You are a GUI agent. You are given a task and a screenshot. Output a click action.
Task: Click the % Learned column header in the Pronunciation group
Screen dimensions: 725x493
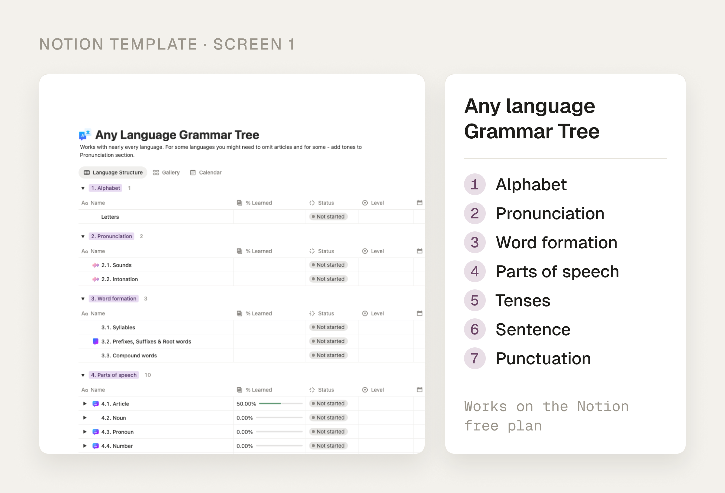click(254, 251)
